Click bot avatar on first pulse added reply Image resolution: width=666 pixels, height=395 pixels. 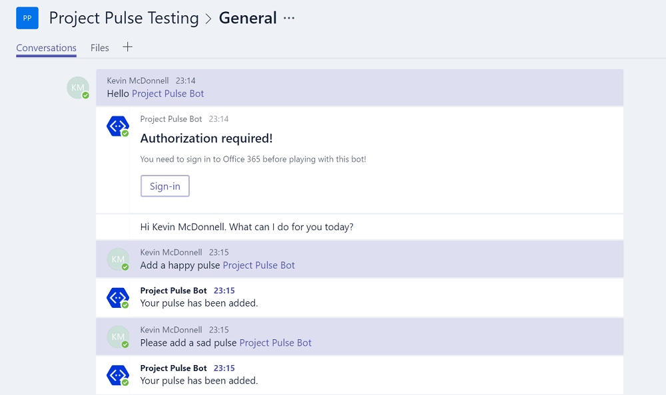(118, 298)
